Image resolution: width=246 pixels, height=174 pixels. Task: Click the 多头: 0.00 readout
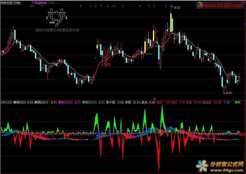148,102
